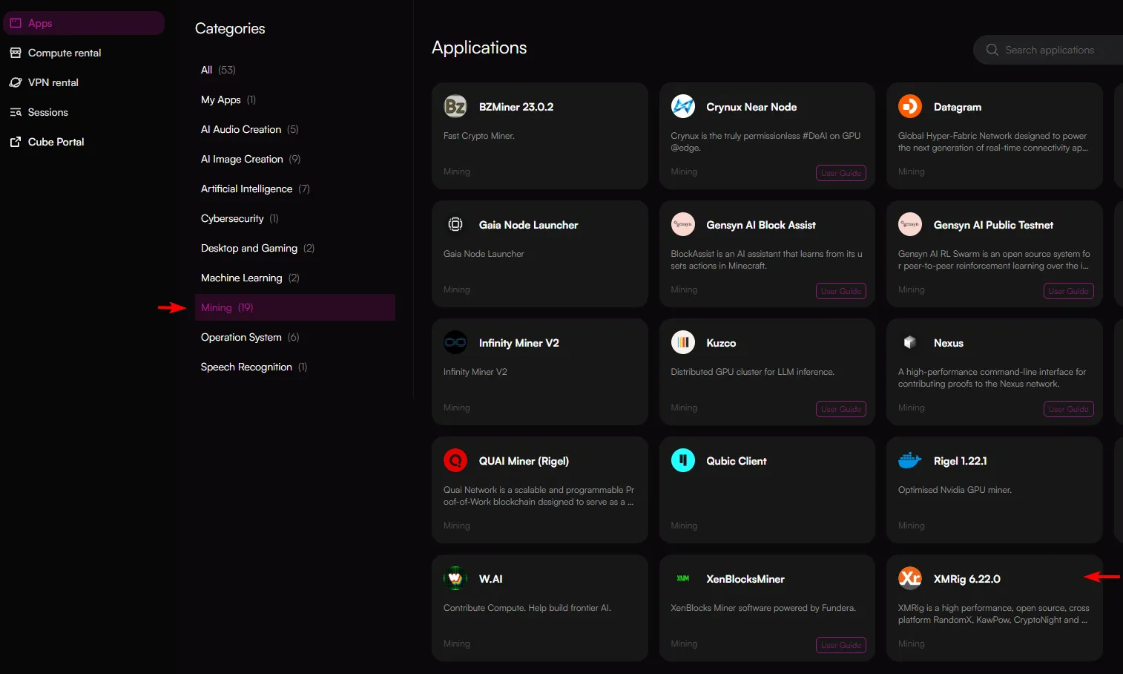Click the XenBlocksMiner green logo
1123x674 pixels.
[683, 578]
